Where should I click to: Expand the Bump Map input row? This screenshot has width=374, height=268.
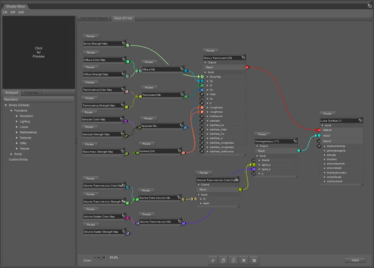tap(208, 77)
